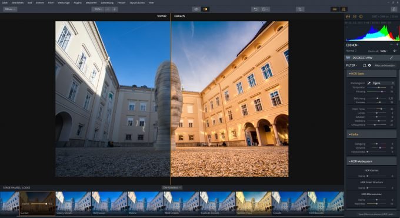Open the Plugins menu

[x=78, y=2]
